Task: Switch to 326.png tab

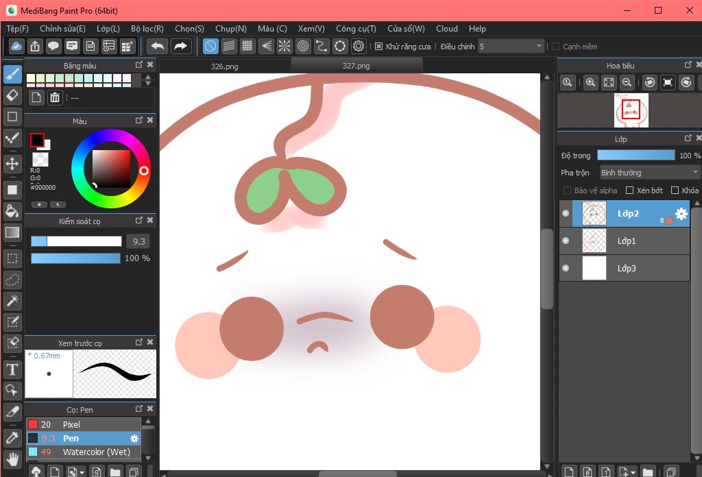Action: click(225, 66)
